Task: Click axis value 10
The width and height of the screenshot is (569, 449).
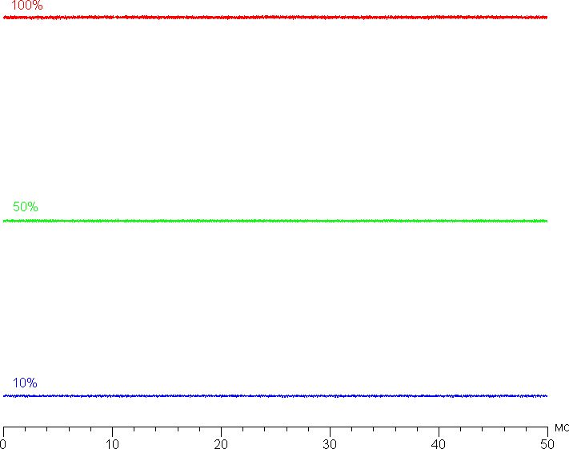Action: pyautogui.click(x=112, y=444)
